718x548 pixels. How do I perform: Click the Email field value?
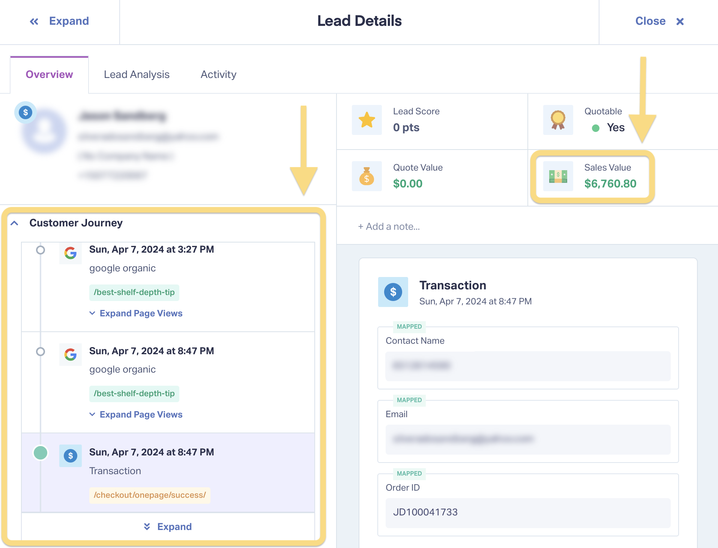(528, 440)
